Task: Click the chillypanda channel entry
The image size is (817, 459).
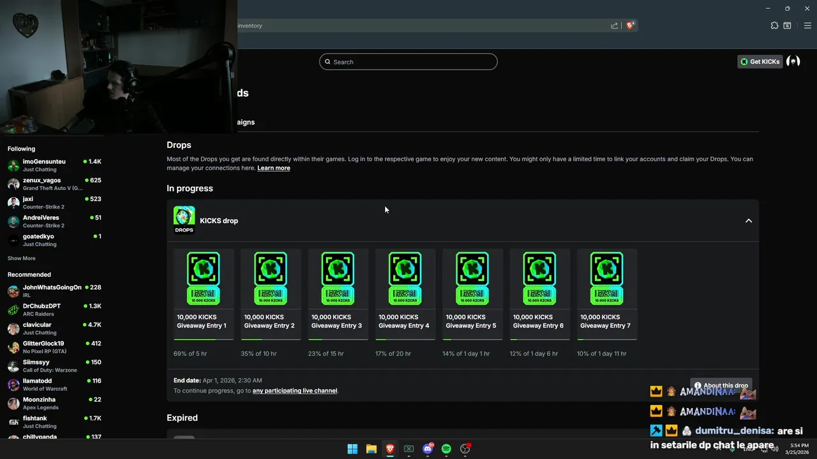Action: [54, 437]
